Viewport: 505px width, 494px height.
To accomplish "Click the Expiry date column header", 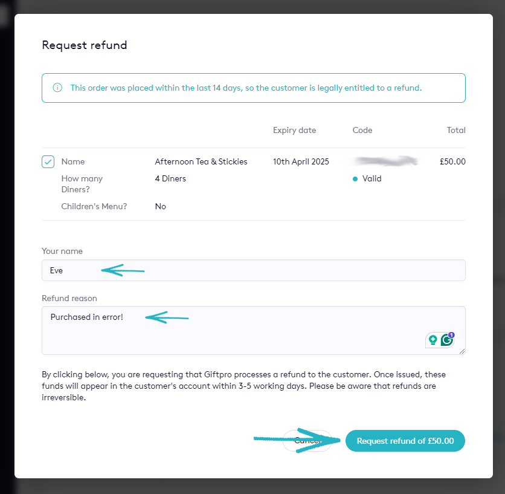I will click(x=294, y=131).
